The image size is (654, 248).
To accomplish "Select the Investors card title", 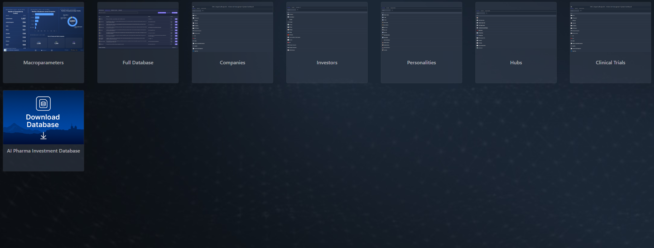I will pyautogui.click(x=327, y=63).
